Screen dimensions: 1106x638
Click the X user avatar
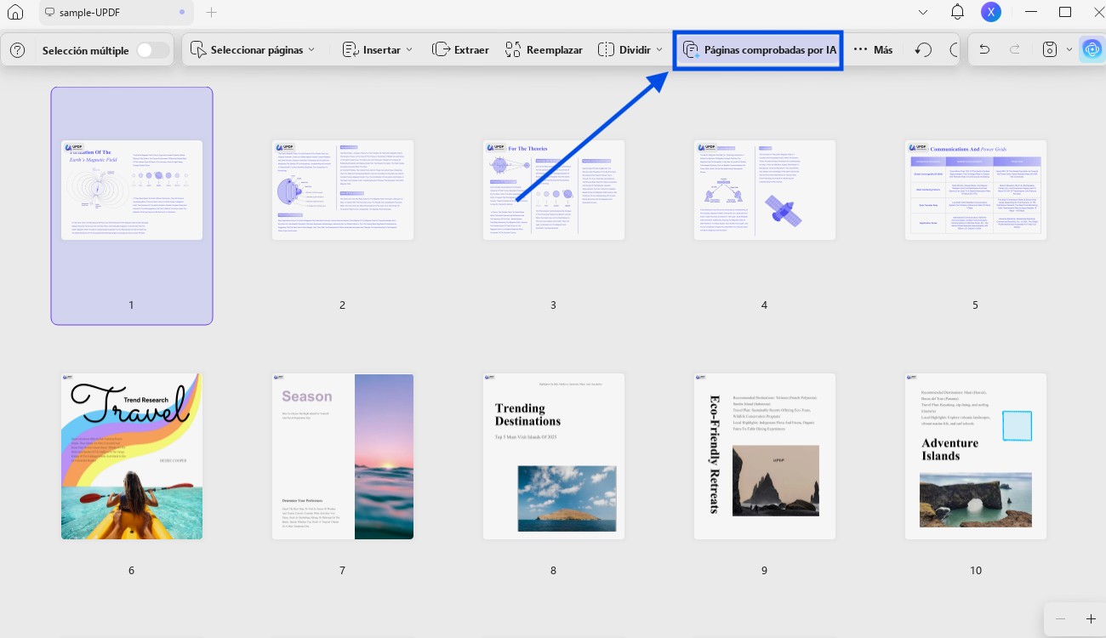(x=990, y=12)
